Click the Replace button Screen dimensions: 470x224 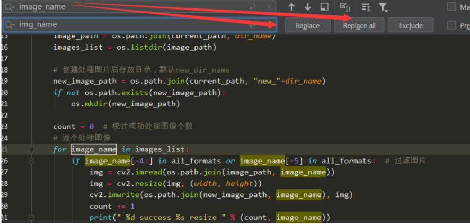(307, 25)
